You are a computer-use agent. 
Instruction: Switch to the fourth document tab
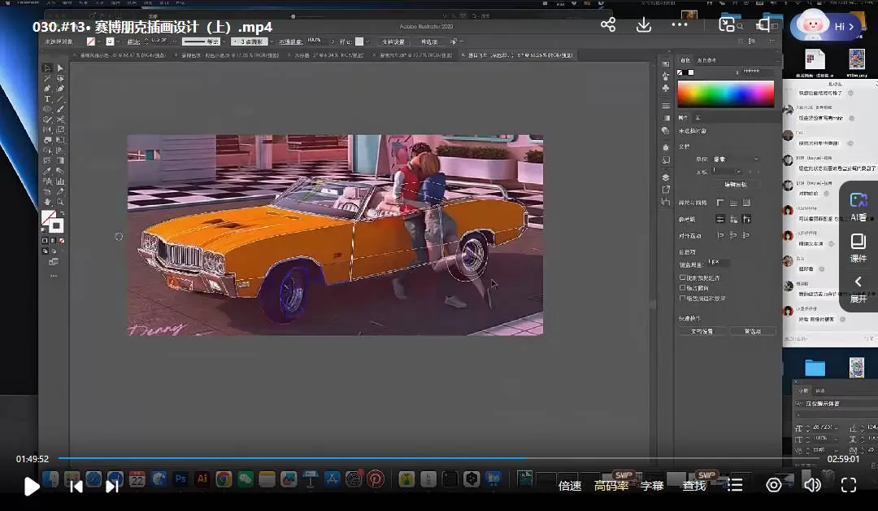(x=415, y=55)
